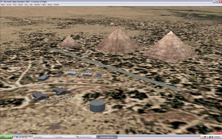The width and height of the screenshot is (222, 139).
Task: Switch to the Games folder taskbar button
Action: tap(65, 137)
